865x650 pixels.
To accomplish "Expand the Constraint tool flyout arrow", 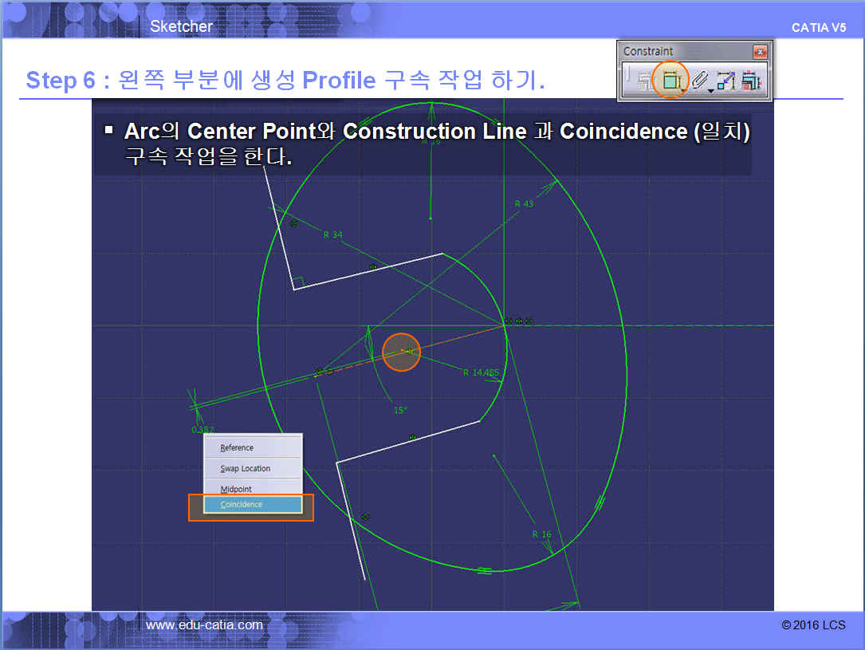I will click(683, 91).
